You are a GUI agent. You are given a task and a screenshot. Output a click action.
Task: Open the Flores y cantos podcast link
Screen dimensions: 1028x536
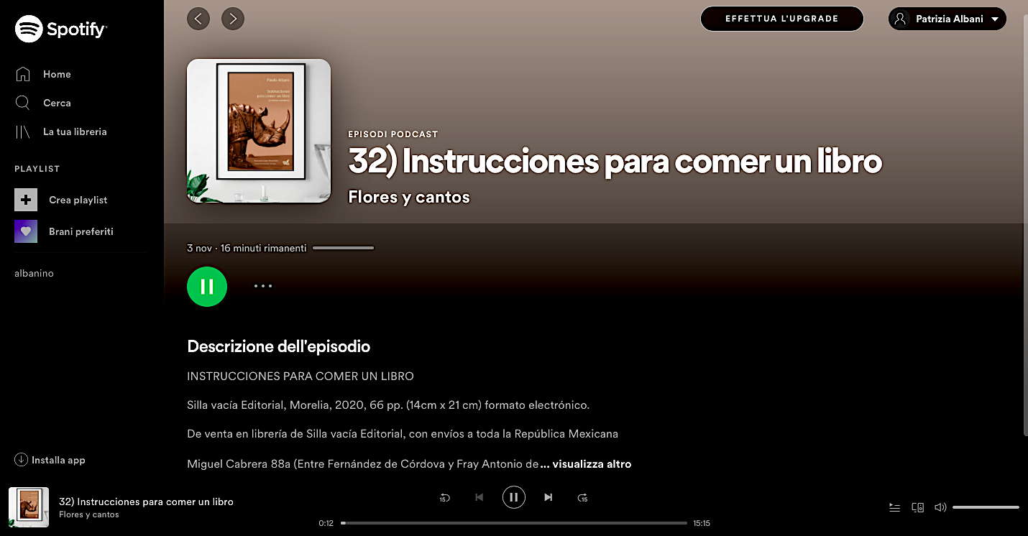point(408,197)
